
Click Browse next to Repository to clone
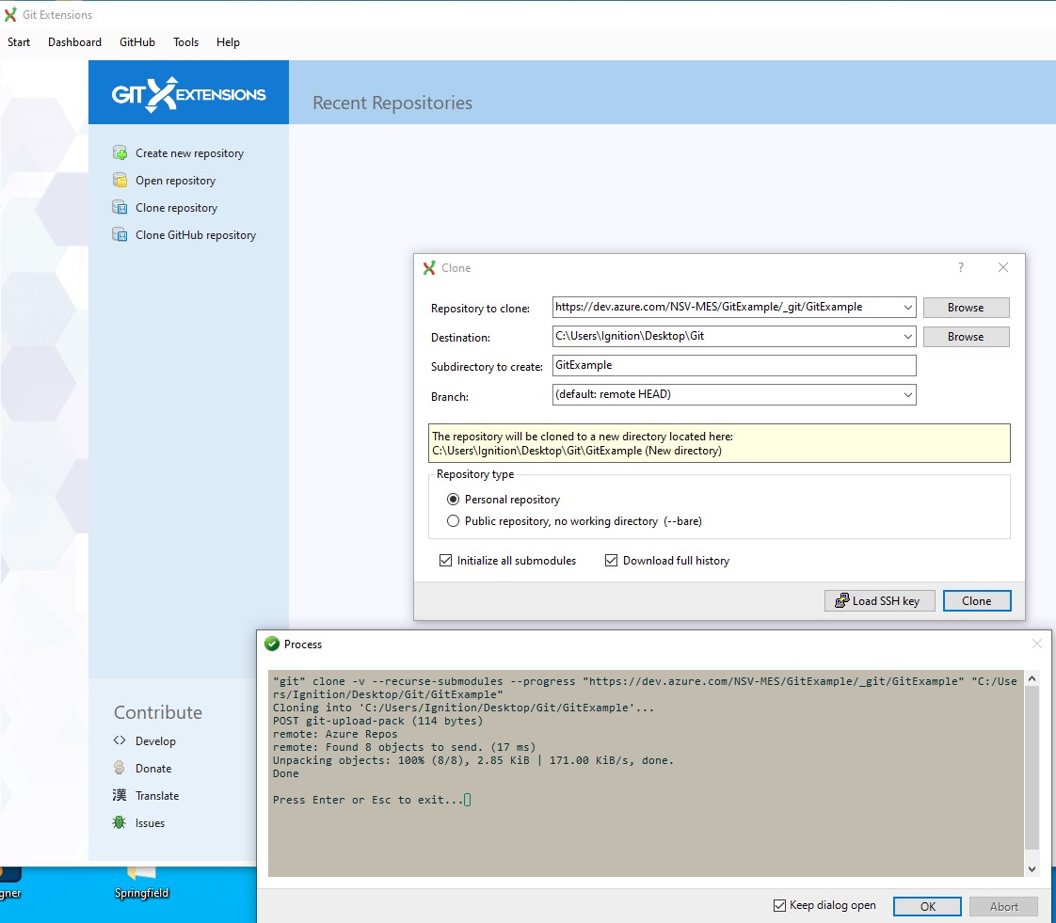coord(966,307)
